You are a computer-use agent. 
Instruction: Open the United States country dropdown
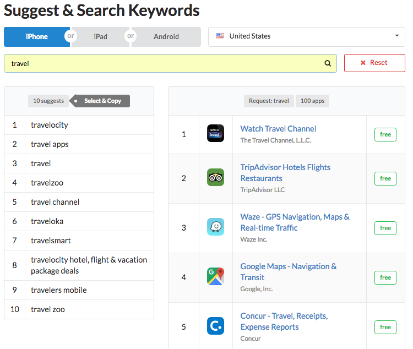pos(306,36)
